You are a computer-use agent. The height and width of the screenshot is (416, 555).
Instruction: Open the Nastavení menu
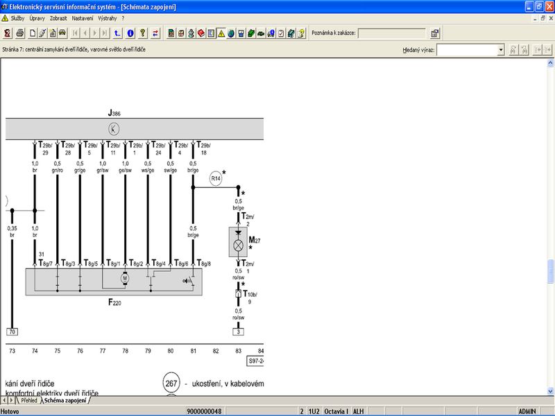tap(83, 18)
